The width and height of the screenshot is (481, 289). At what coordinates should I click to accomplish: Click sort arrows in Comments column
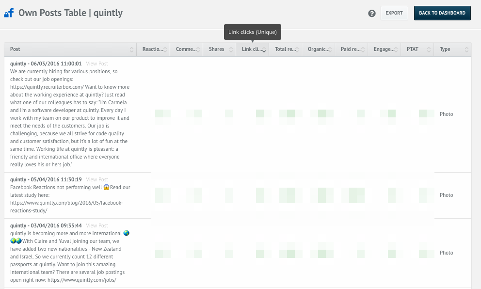(x=198, y=49)
